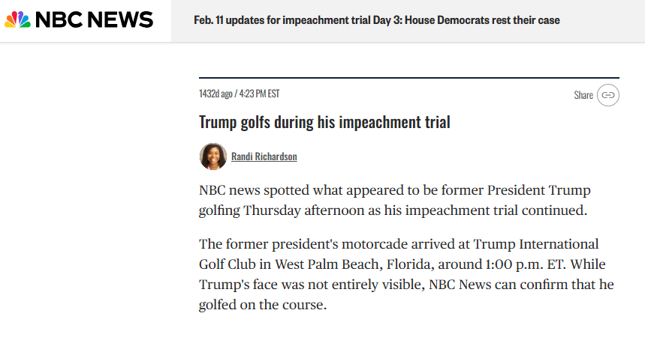This screenshot has width=645, height=349.
Task: Click the NBC NEWS wordmark
Action: point(94,20)
